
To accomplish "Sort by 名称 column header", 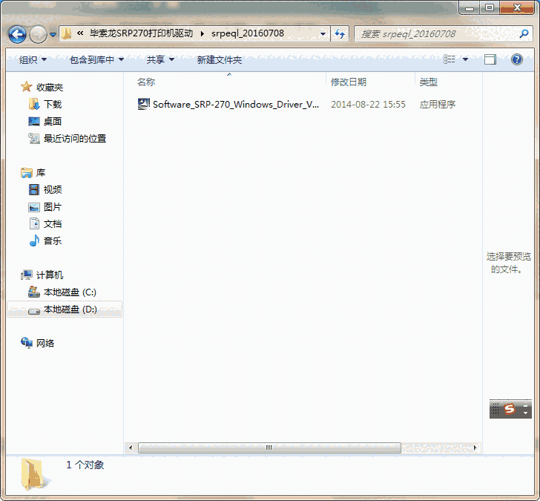I will (x=146, y=82).
